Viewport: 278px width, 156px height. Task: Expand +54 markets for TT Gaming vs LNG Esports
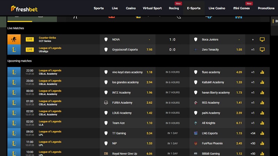pos(253,133)
